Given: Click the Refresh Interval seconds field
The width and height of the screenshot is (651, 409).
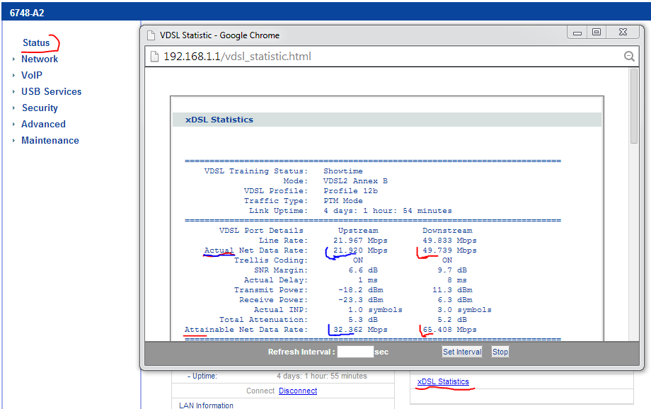Looking at the screenshot, I should click(x=355, y=352).
